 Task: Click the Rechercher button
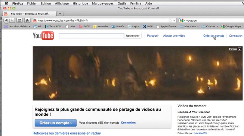tap(133, 35)
